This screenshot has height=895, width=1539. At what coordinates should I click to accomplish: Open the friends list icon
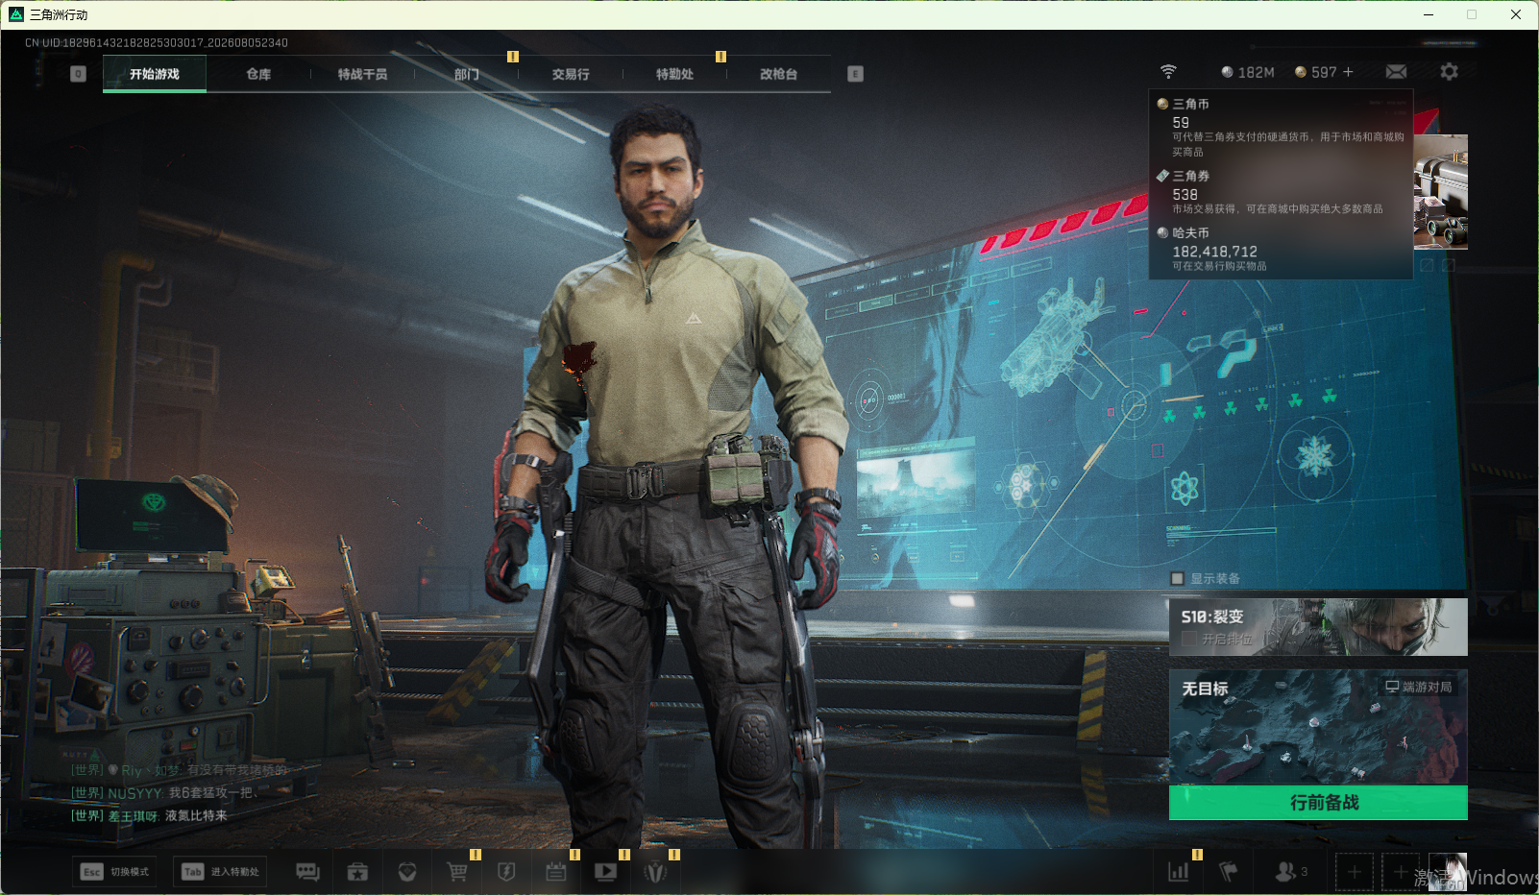click(1291, 872)
